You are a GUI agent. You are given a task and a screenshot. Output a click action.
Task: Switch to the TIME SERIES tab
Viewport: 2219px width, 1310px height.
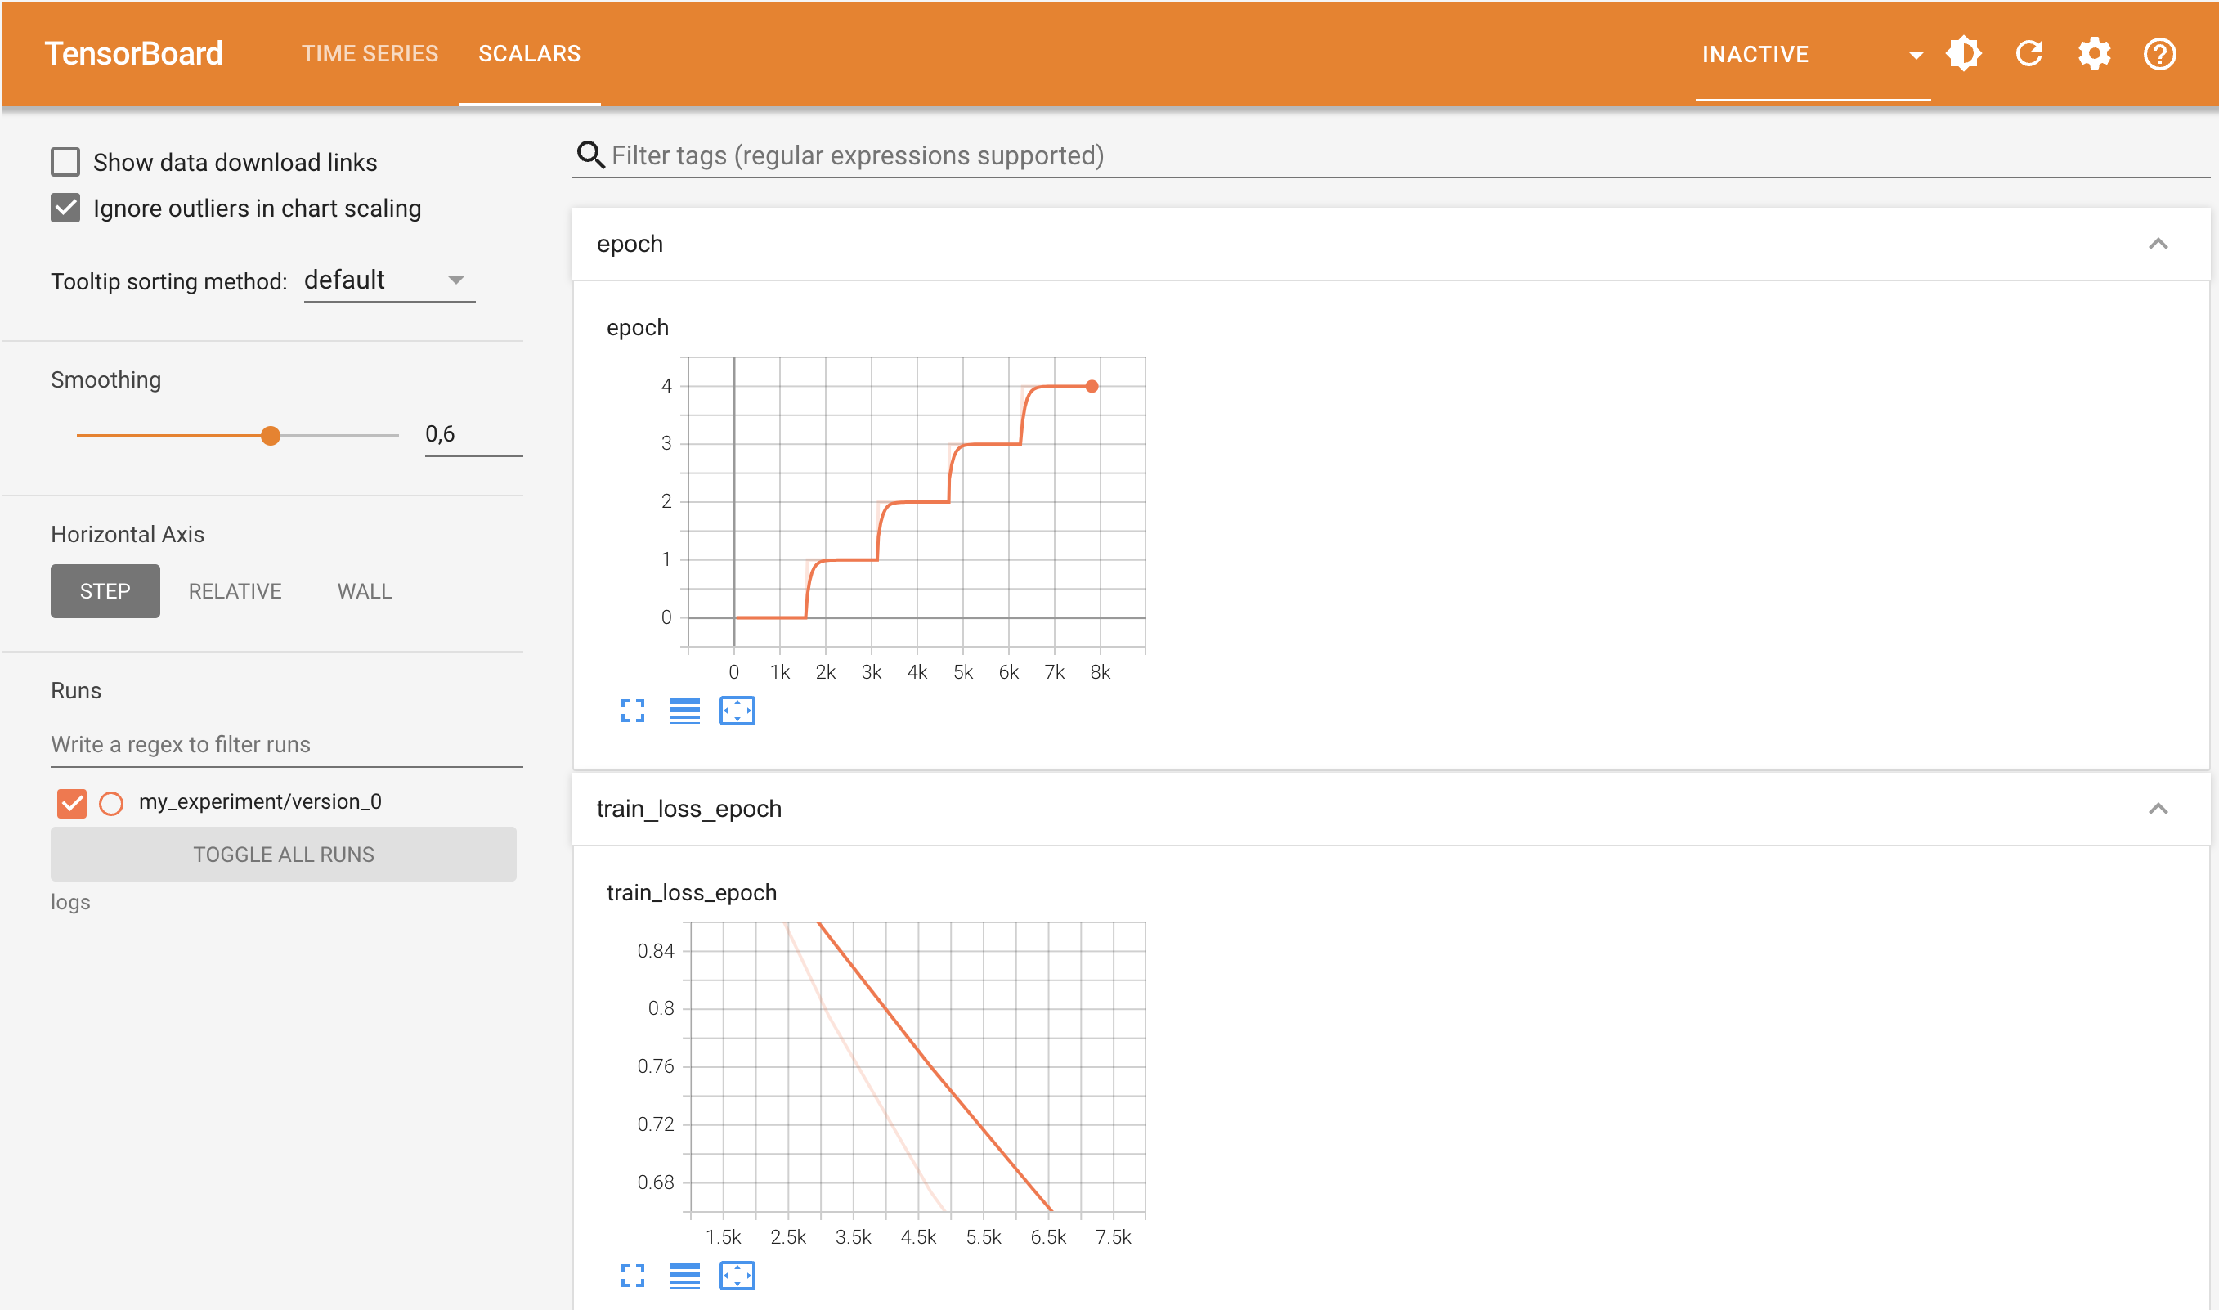pos(370,54)
